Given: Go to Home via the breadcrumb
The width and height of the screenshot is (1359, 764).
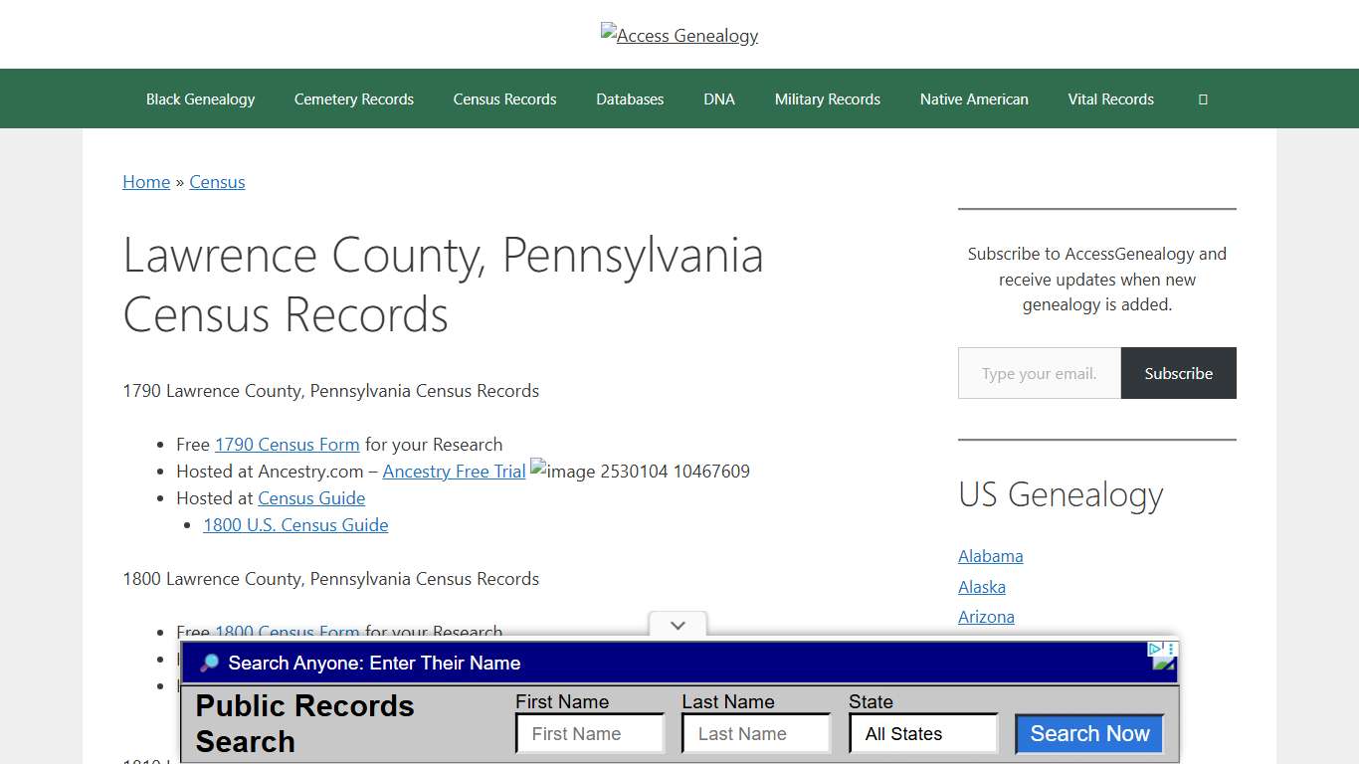Looking at the screenshot, I should click(145, 182).
